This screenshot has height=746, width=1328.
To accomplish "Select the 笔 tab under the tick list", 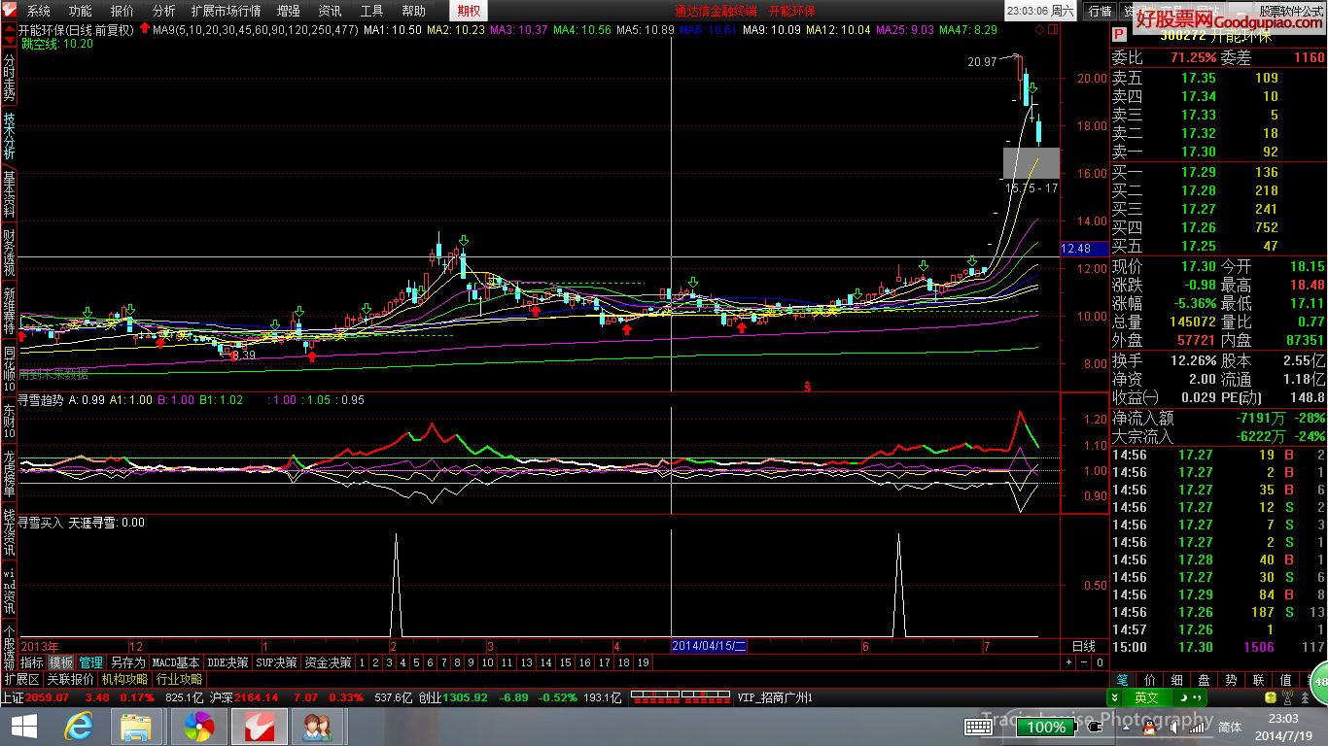I will pos(1122,681).
